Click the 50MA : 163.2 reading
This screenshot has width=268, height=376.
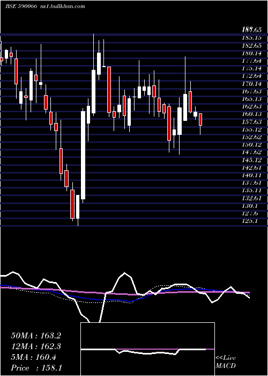[x=36, y=336]
